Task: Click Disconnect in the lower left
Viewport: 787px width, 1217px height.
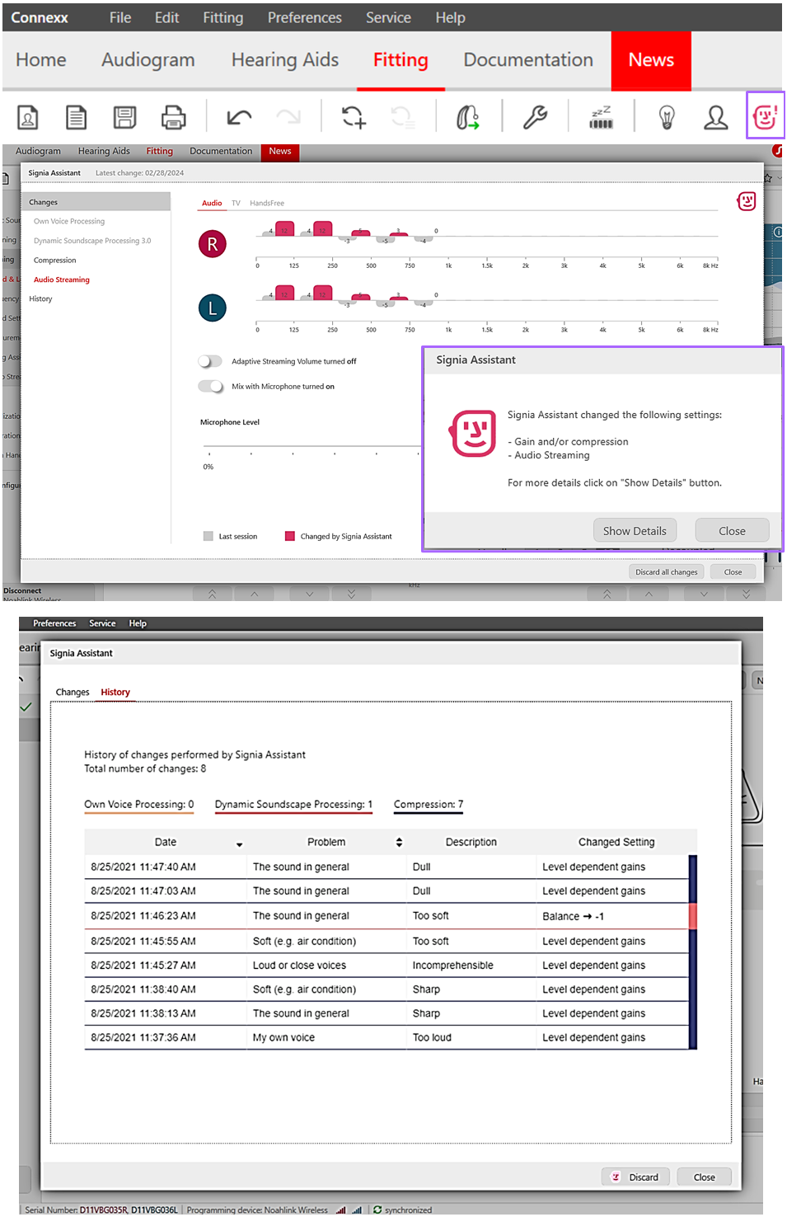Action: [x=22, y=591]
